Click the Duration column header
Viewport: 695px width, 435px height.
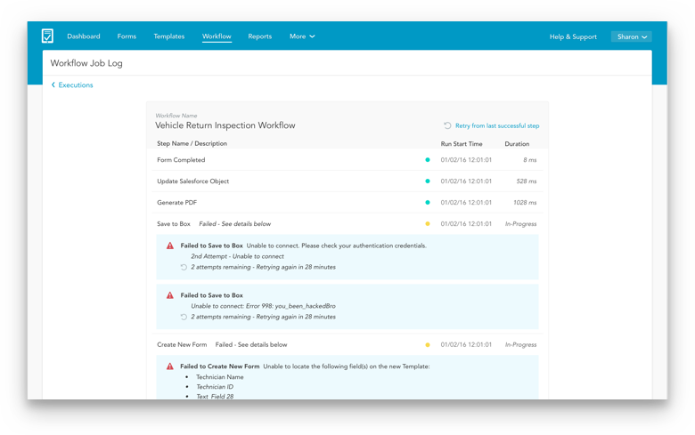click(517, 144)
